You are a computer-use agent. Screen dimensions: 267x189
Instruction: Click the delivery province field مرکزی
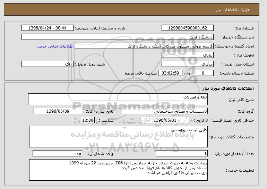pos(188,64)
